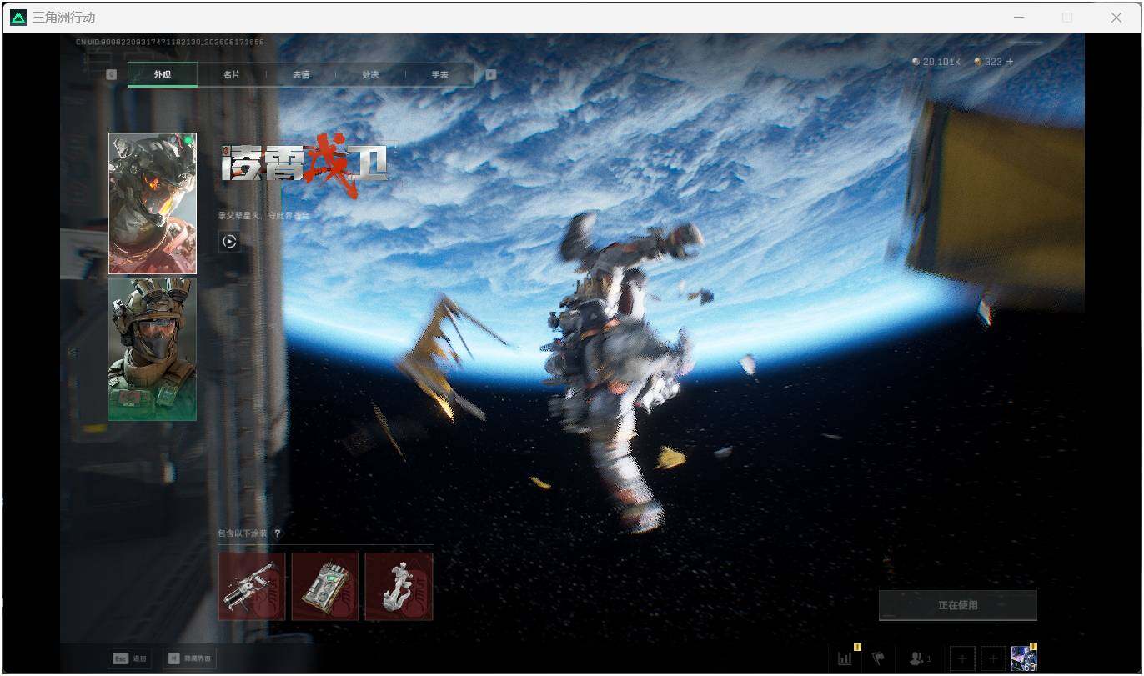Select the green camo soldier skin thumbnail
The image size is (1144, 676).
tap(153, 348)
